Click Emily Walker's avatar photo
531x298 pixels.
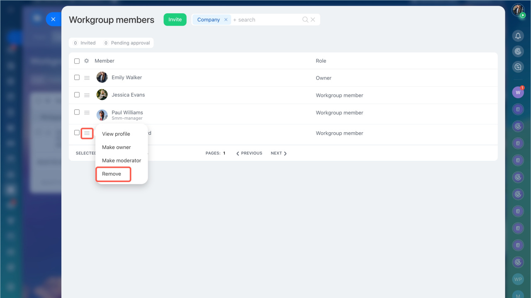coord(102,78)
